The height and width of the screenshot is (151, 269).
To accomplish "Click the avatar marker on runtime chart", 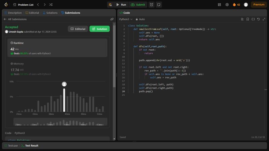I will point(64,84).
